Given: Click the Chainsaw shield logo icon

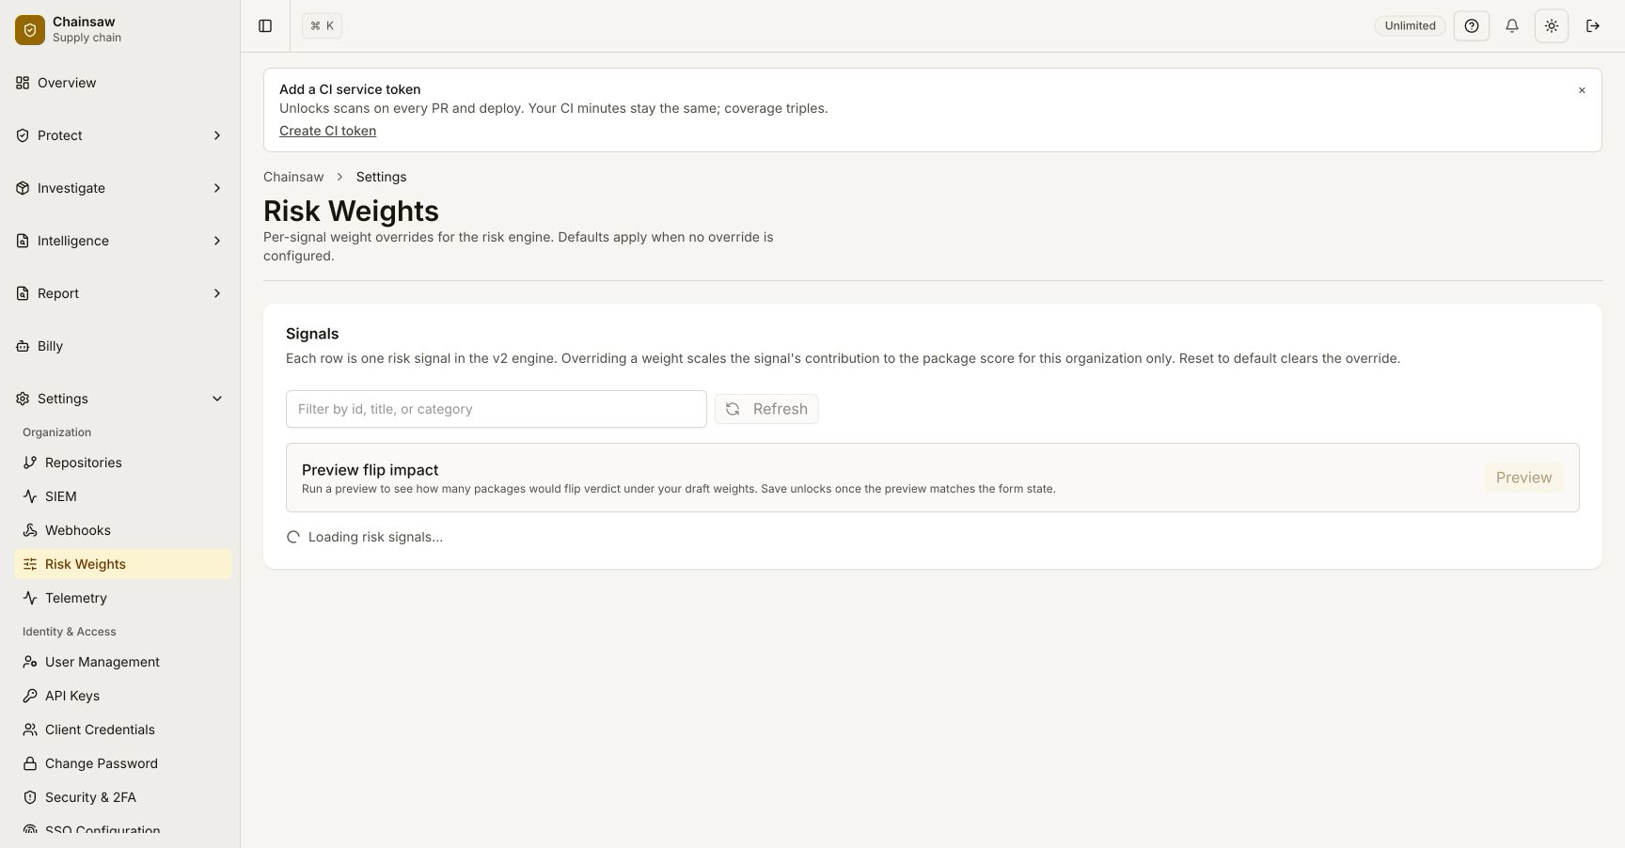Looking at the screenshot, I should tap(30, 30).
